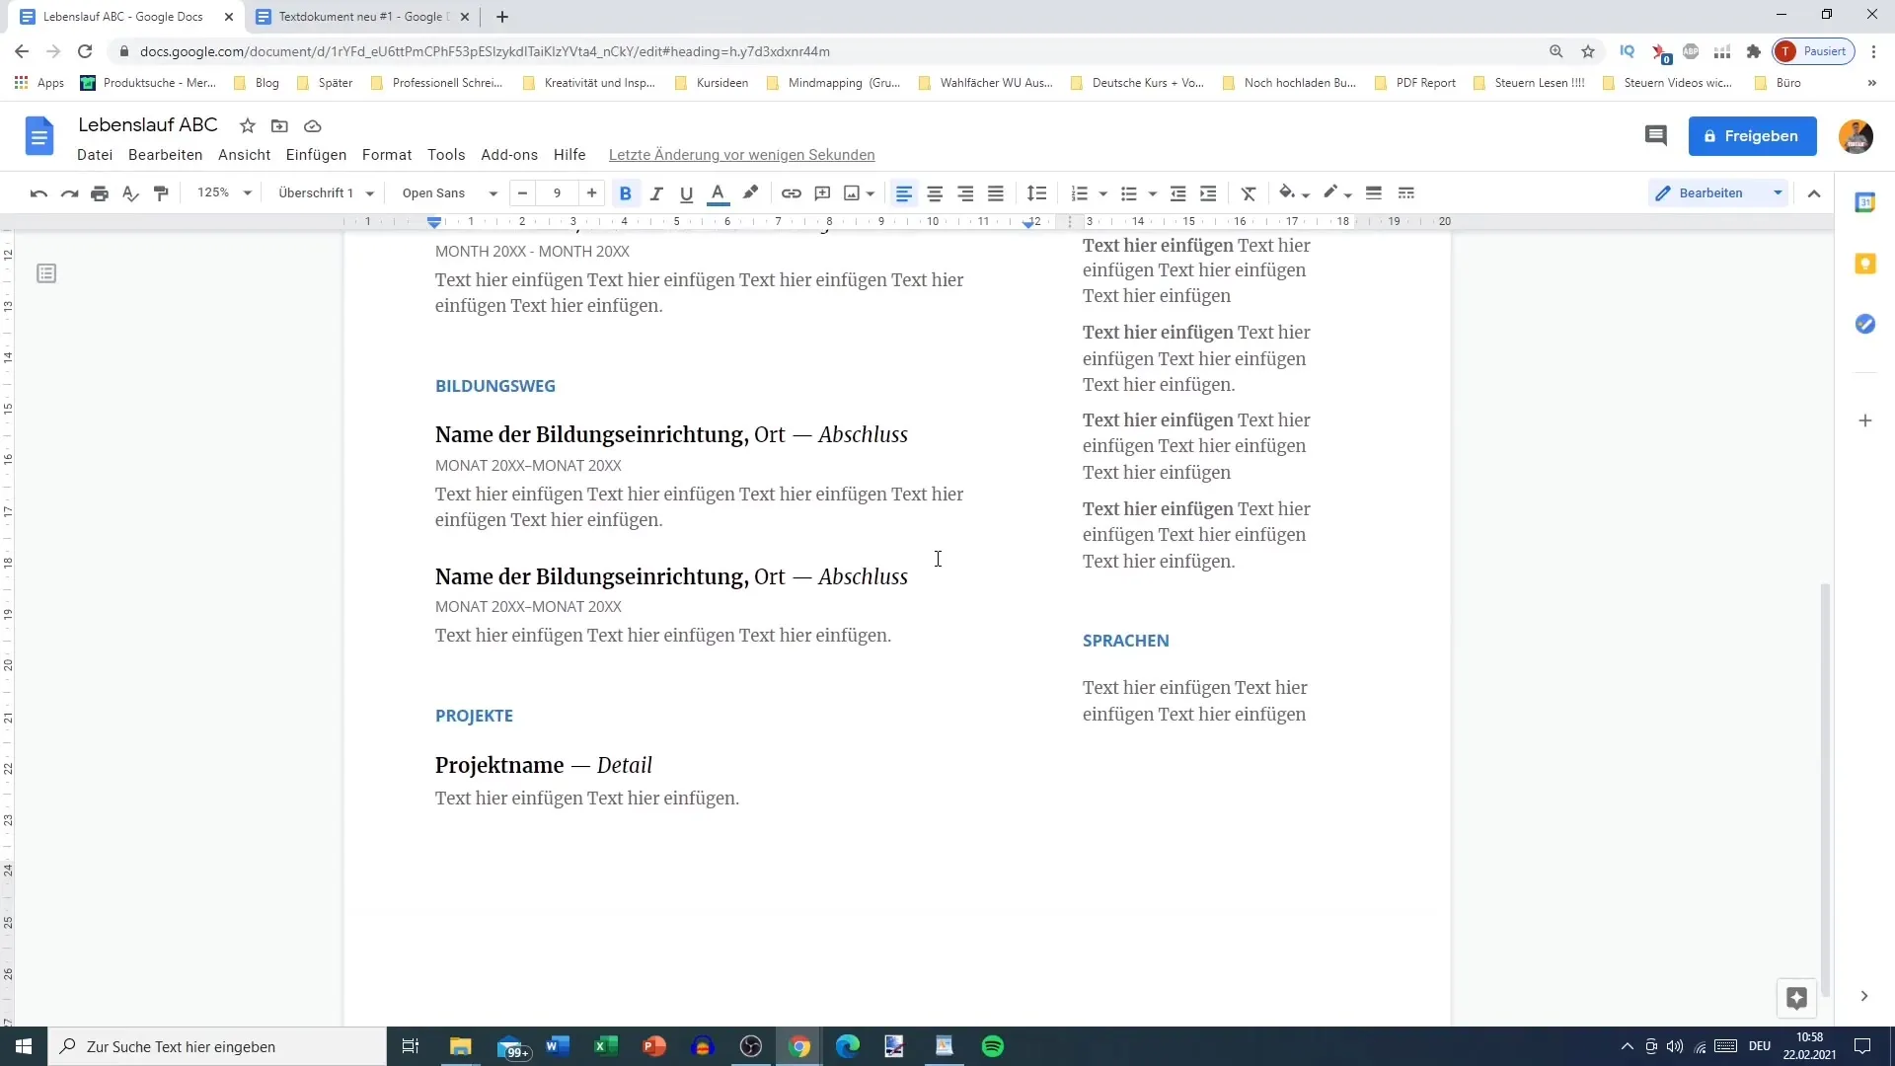Screen dimensions: 1895x1066
Task: Print the document using printer icon
Action: 100,193
